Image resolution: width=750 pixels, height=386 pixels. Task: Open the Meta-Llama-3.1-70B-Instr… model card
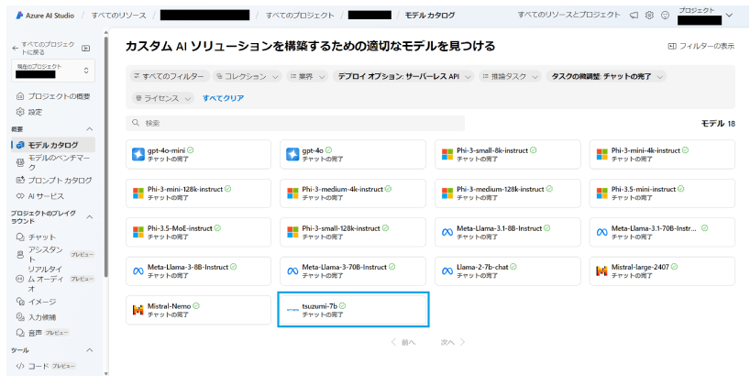click(x=662, y=232)
